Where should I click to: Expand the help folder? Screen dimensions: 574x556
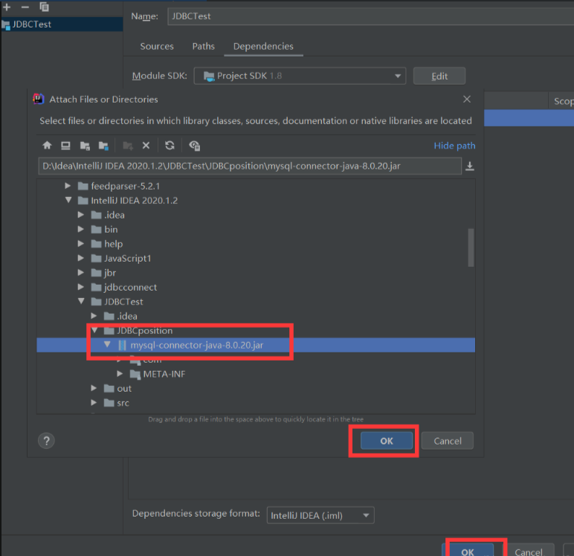click(81, 243)
